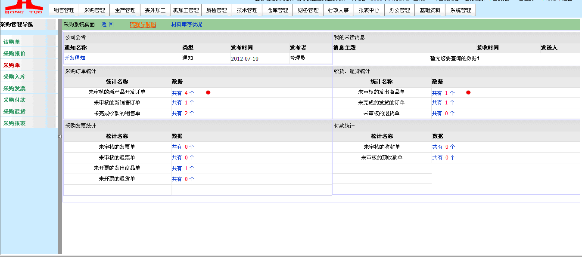Click the 暂无您要查询的数据 message
Screen dimensions: 582x257
click(x=455, y=58)
